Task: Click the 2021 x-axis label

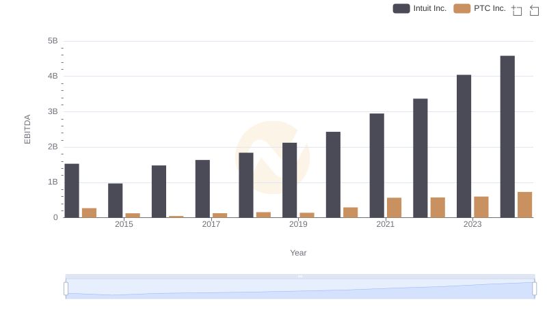Action: click(x=385, y=224)
